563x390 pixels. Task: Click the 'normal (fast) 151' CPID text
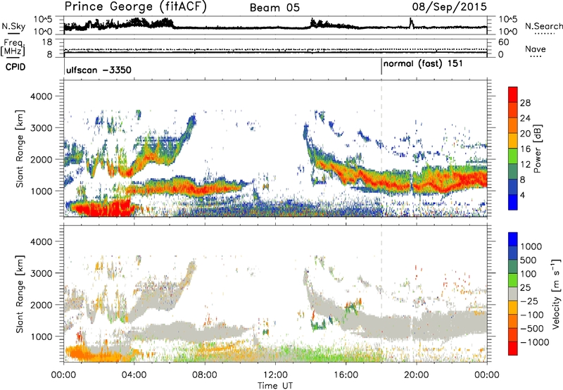pos(423,64)
